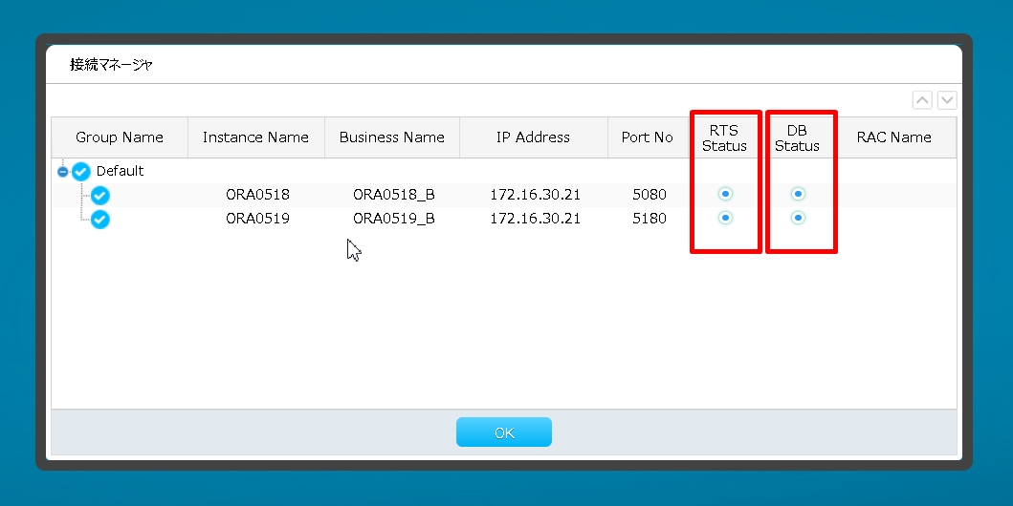Screen dimensions: 1013x506
Task: Click the IP Address column header
Action: coord(534,137)
